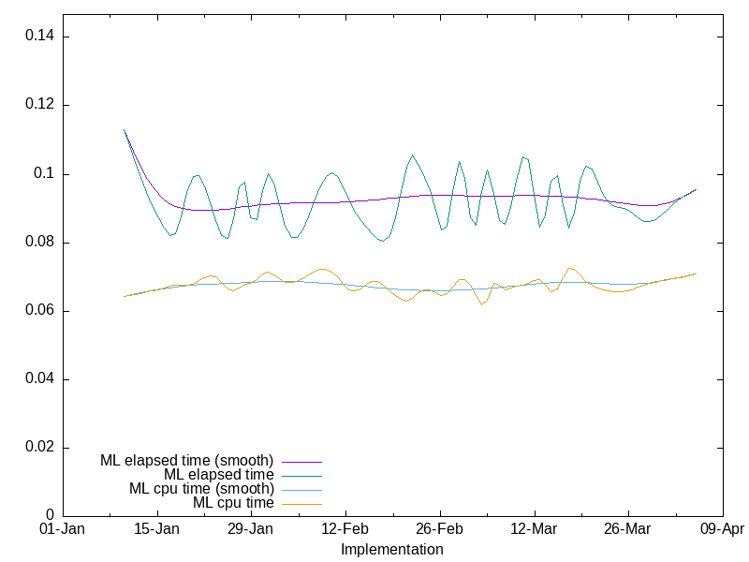This screenshot has width=749, height=562.
Task: Select the 'ML cpu time (smooth)' legend label
Action: (201, 489)
